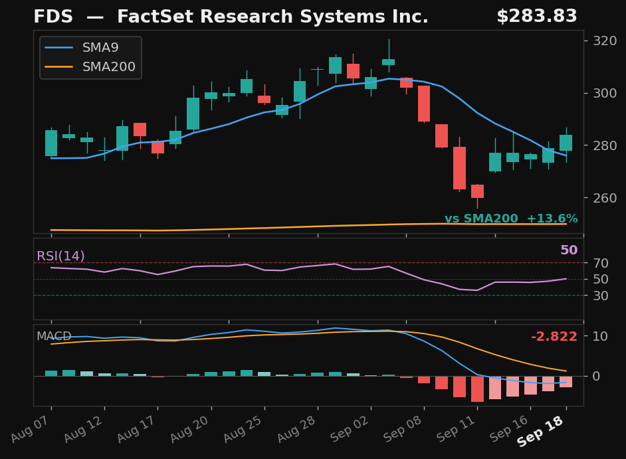
Task: Click the MACD panel label
Action: (x=54, y=336)
